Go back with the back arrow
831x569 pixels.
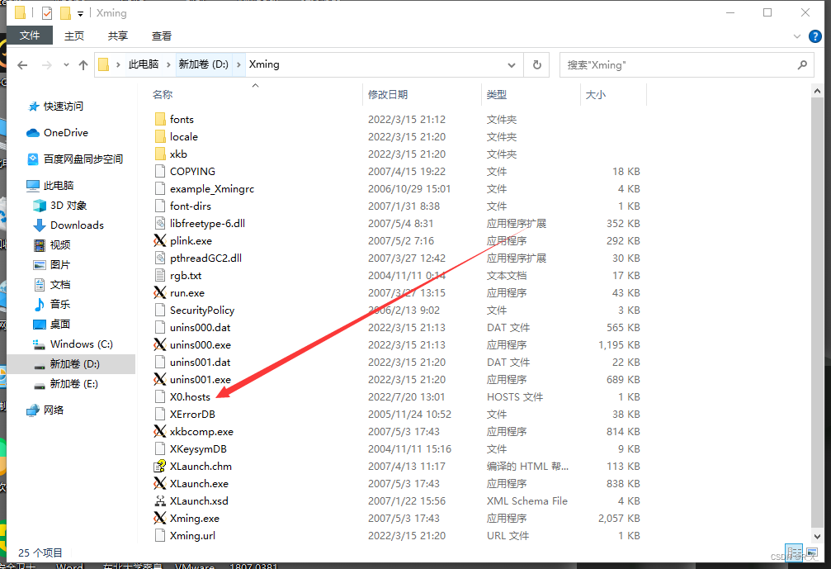(22, 64)
